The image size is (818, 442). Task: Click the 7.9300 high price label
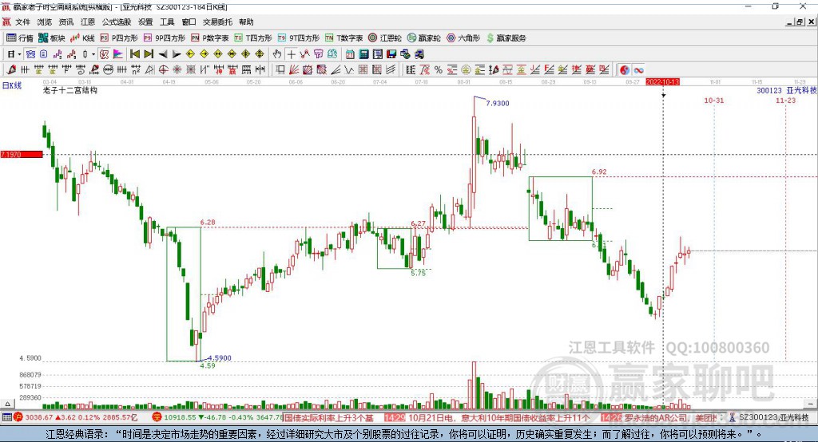point(497,103)
